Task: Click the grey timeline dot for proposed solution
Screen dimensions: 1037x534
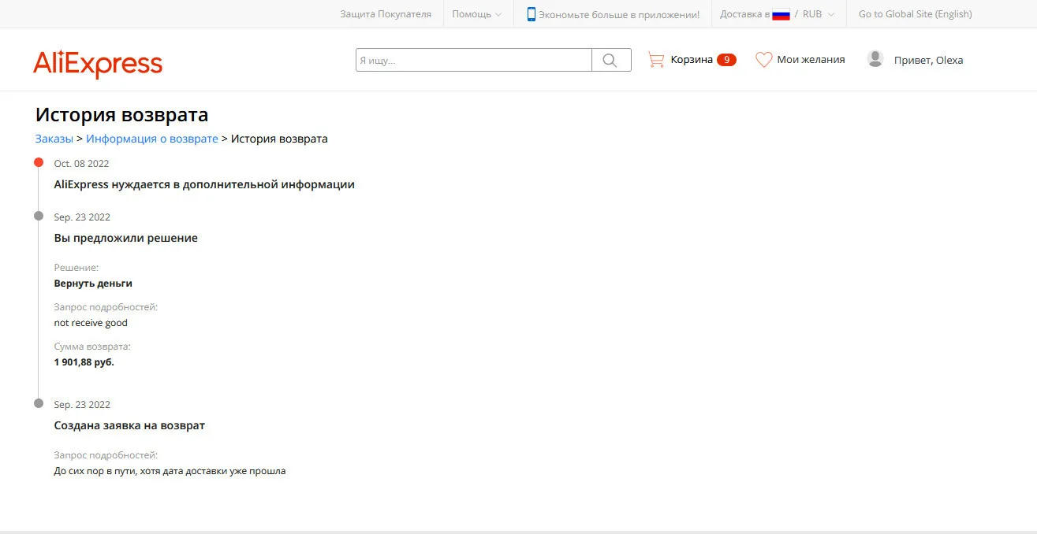Action: 39,216
